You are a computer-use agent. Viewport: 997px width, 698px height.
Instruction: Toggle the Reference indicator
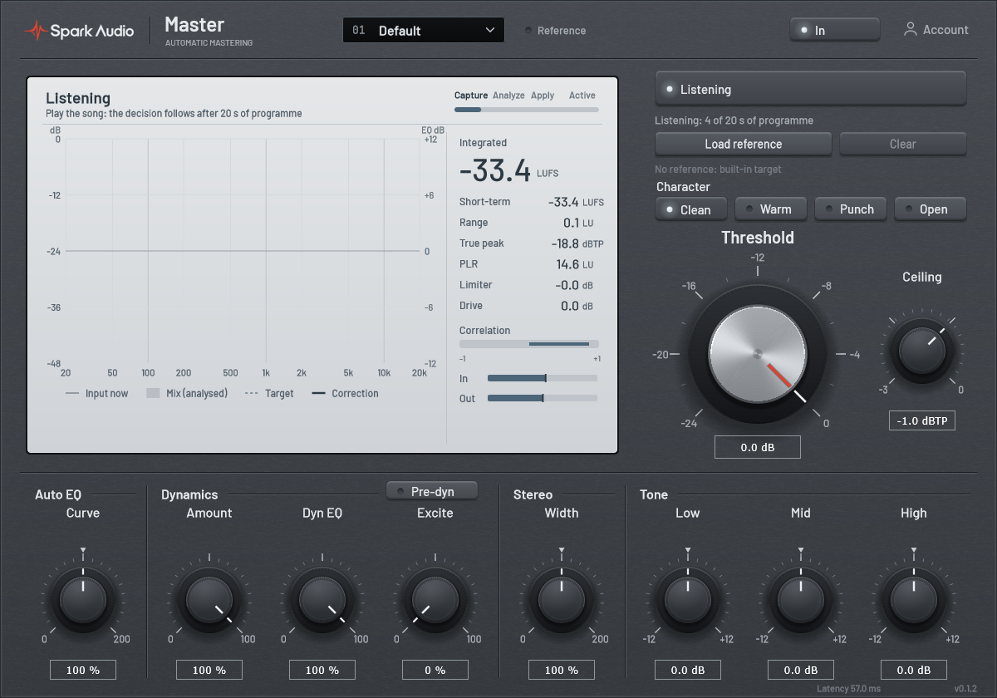coord(556,31)
